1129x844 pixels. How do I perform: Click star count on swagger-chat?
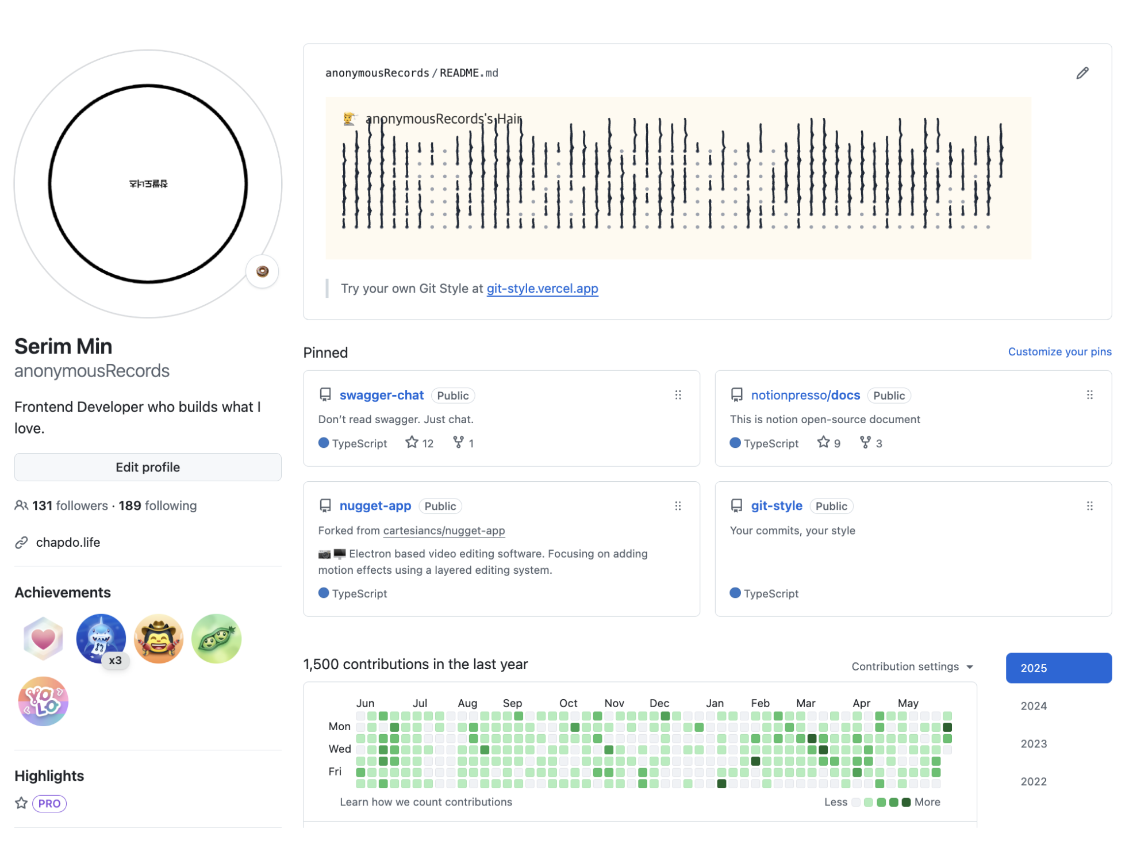[420, 443]
